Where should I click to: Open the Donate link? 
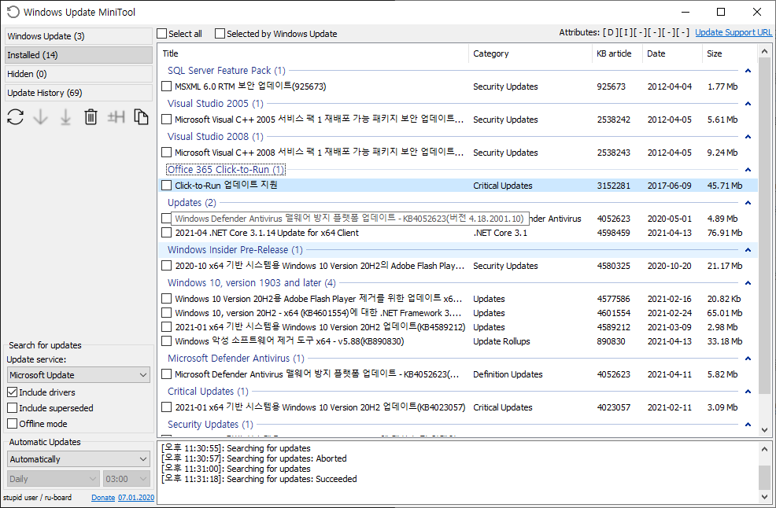coord(103,498)
